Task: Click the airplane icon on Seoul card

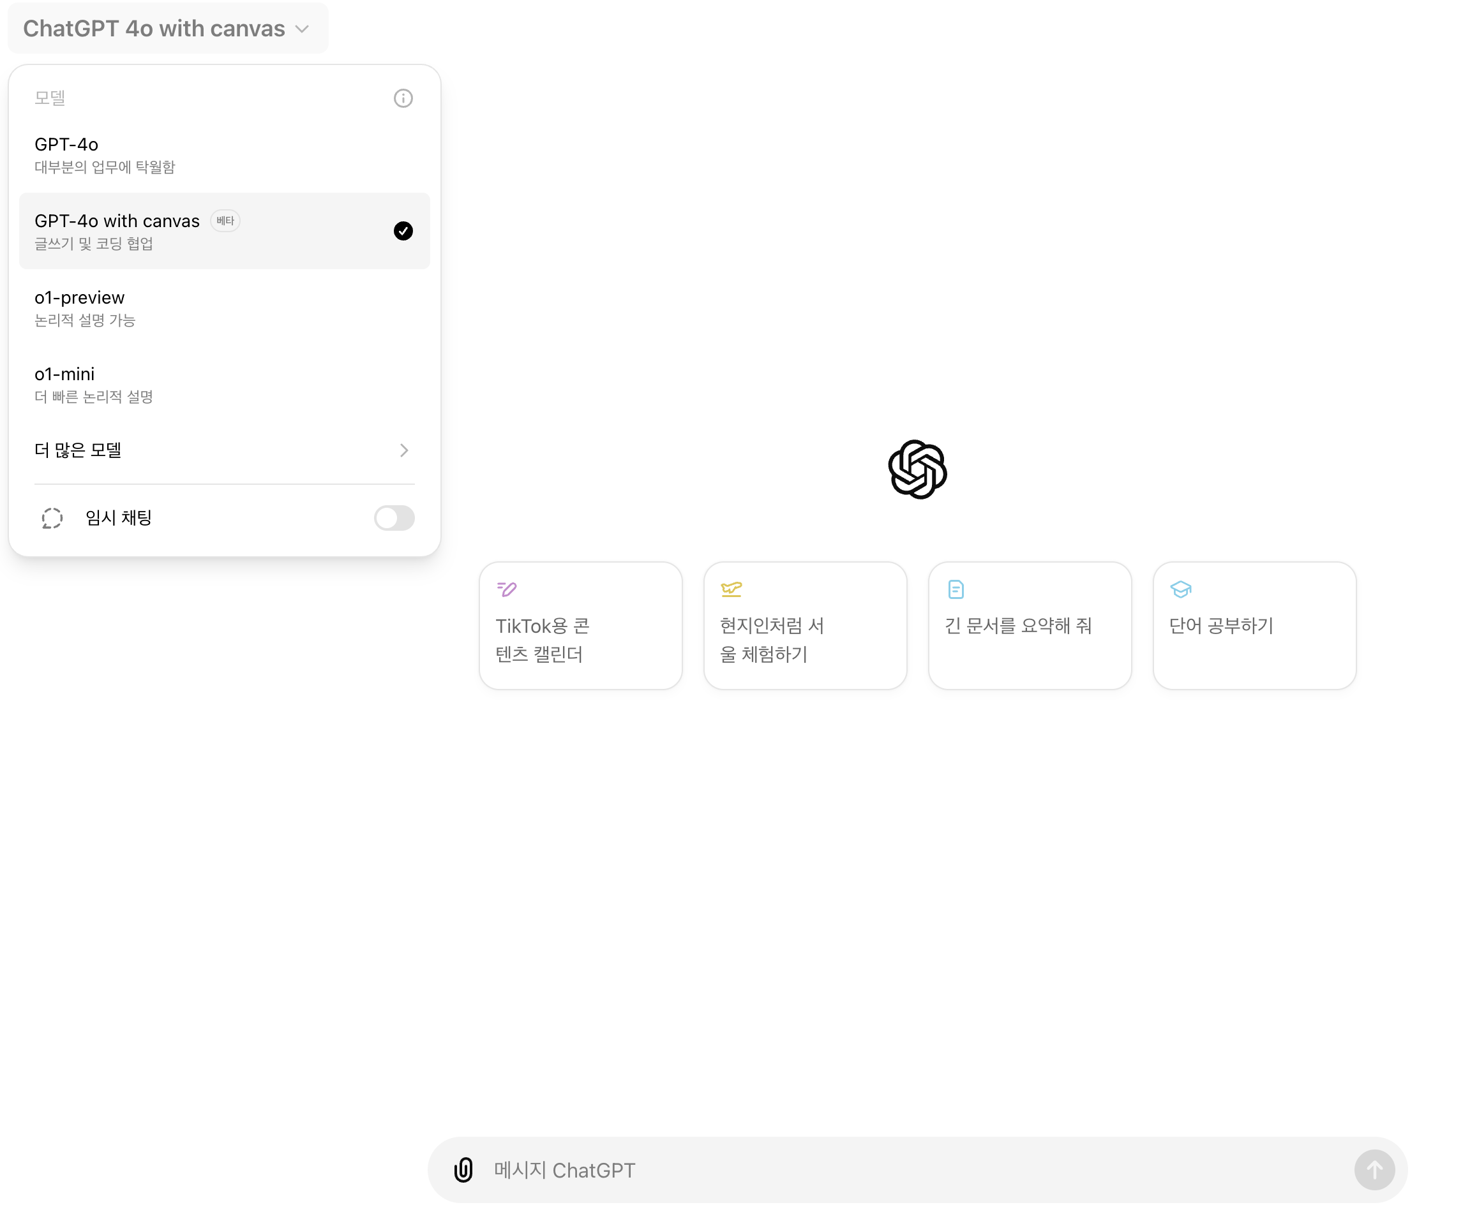Action: [x=731, y=589]
